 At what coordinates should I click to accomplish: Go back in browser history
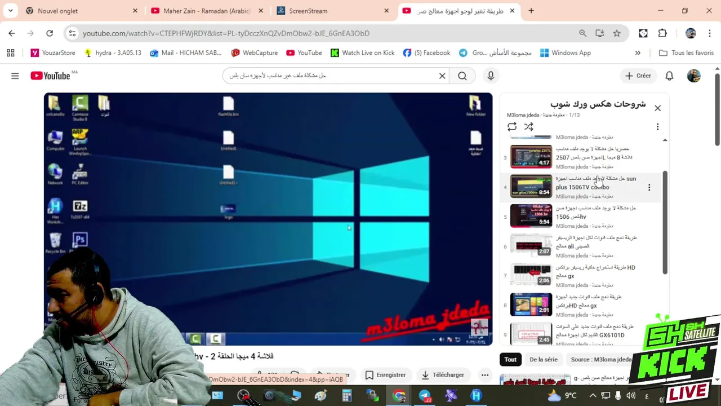coord(12,33)
